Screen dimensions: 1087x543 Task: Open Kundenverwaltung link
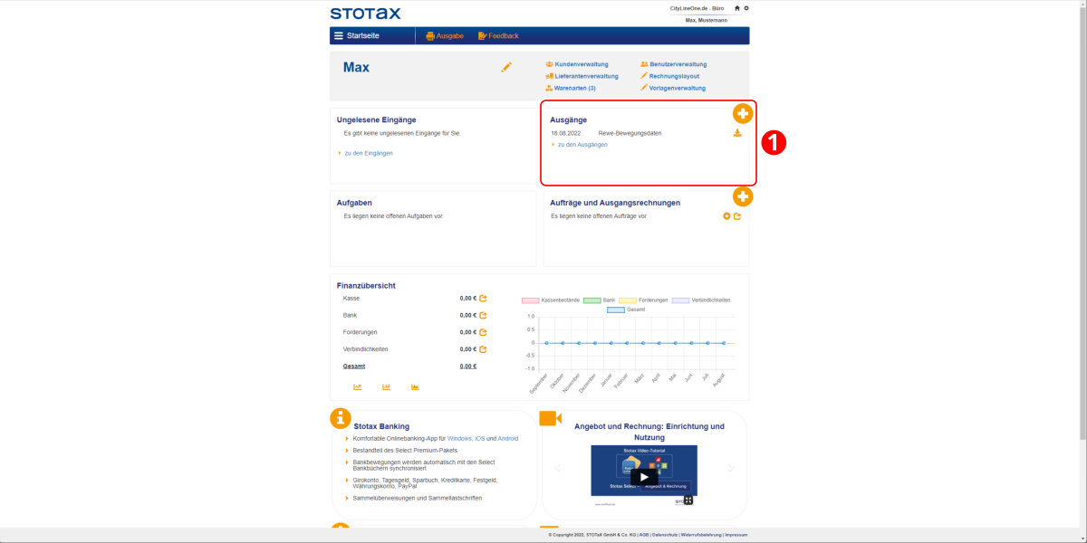[581, 64]
